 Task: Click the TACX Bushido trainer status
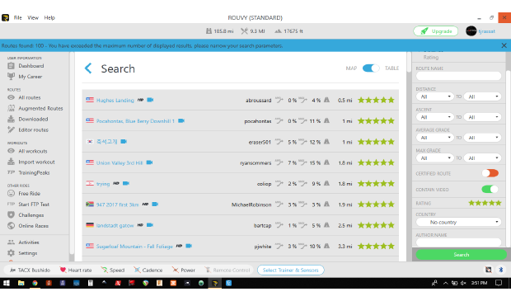(30, 270)
